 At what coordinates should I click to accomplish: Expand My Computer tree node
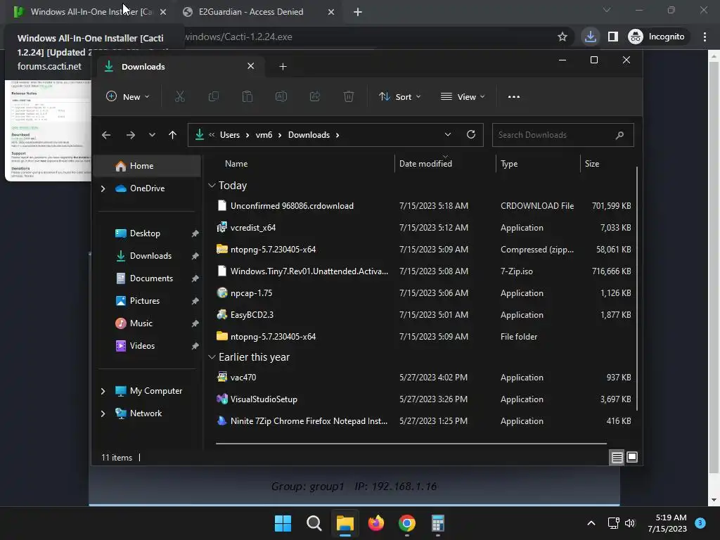pyautogui.click(x=103, y=391)
